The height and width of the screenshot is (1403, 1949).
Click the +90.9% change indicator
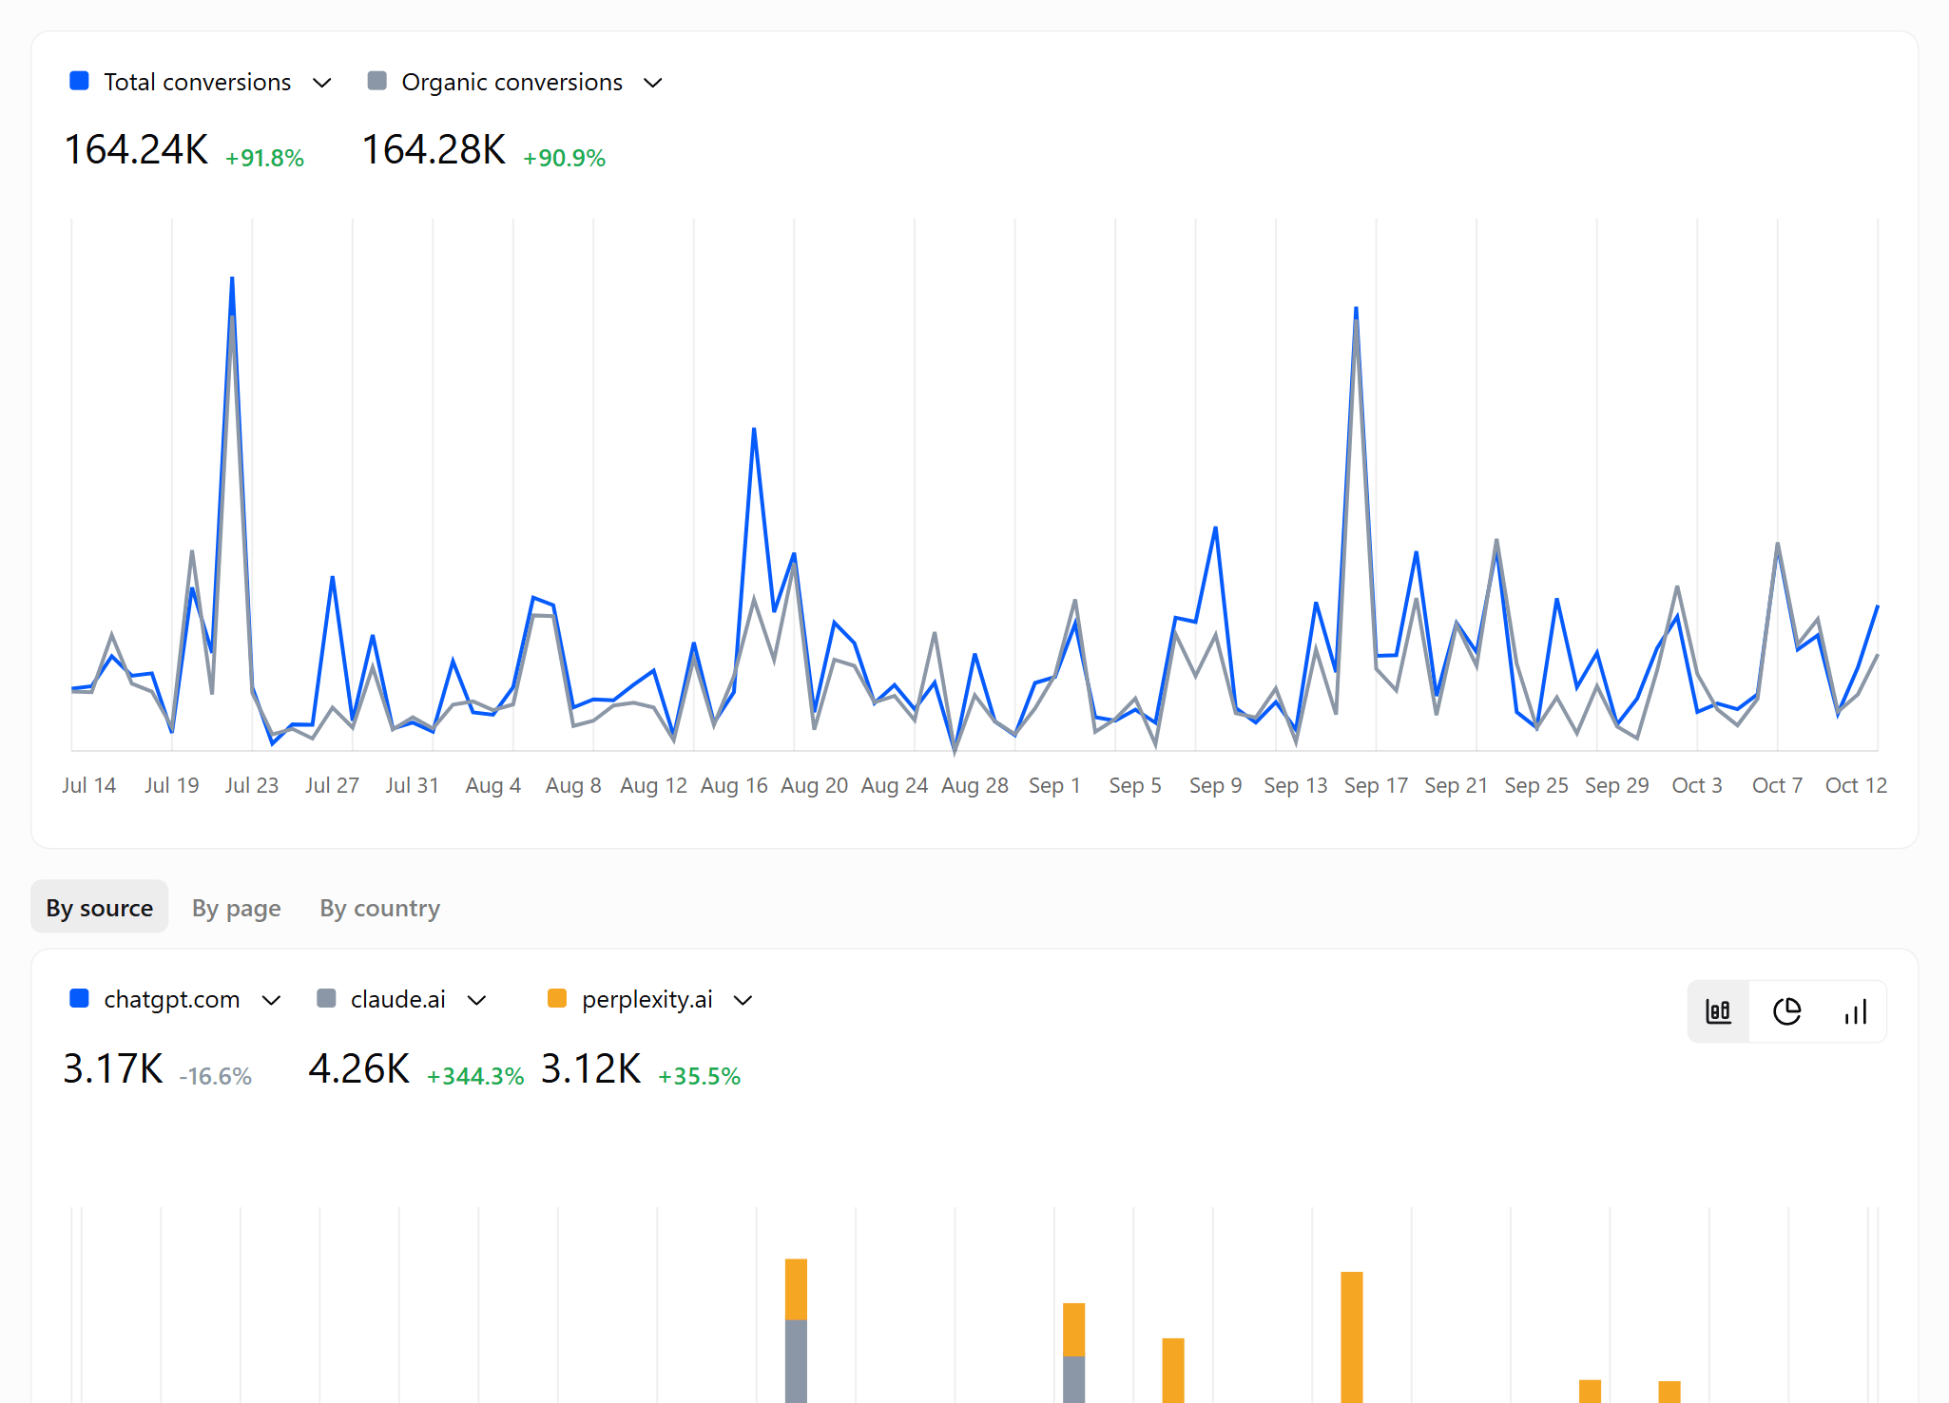click(x=564, y=158)
